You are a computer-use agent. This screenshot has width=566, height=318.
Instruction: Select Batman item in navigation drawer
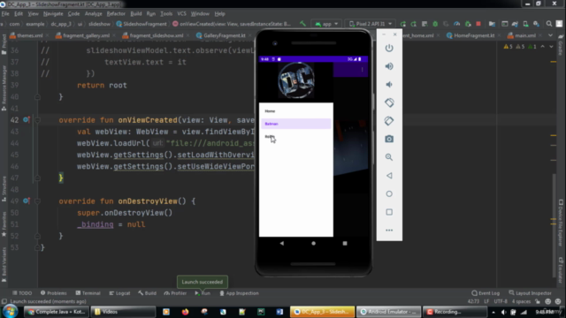click(x=295, y=124)
